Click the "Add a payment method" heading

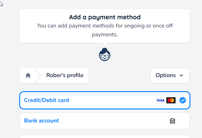pos(105,17)
